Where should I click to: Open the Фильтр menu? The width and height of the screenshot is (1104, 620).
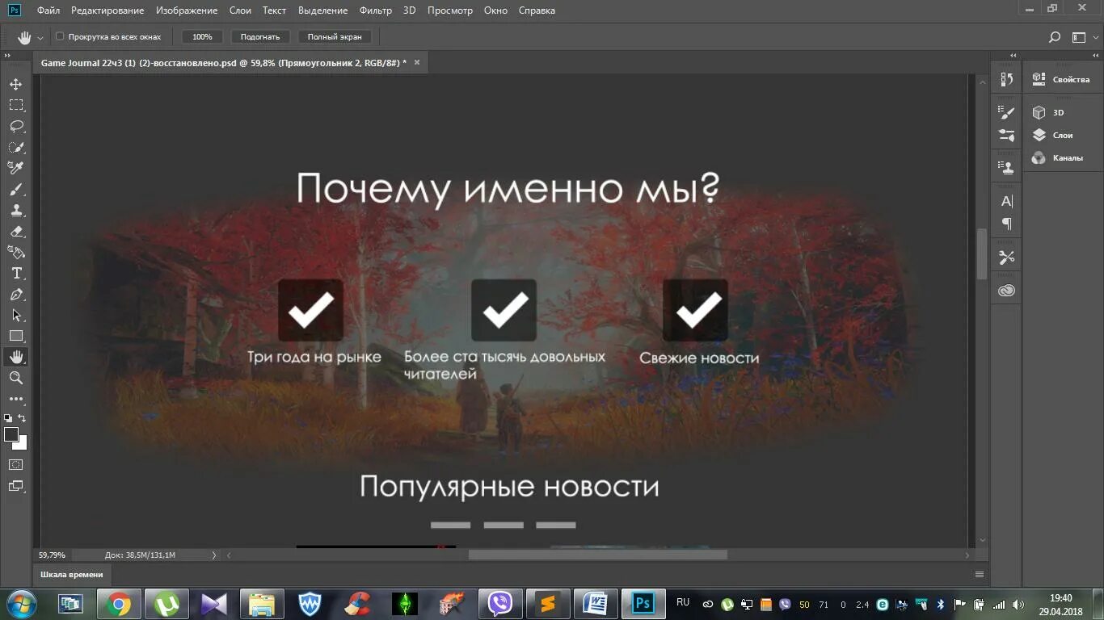click(375, 10)
